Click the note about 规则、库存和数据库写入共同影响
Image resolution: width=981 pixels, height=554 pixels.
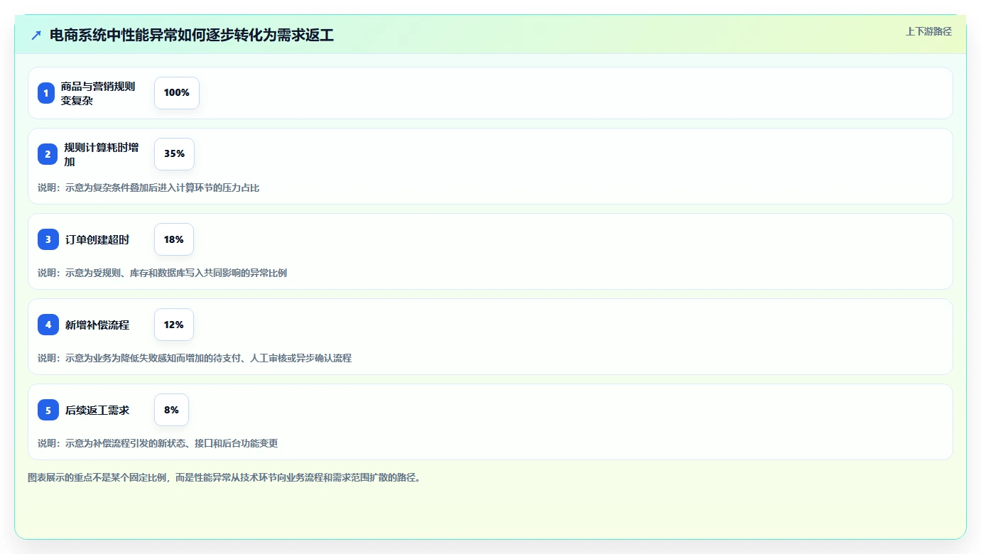click(x=163, y=273)
